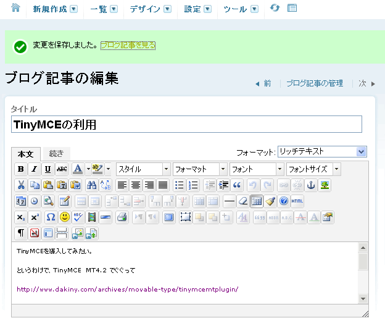Click insert image tree icon
Screen dimensions: 385x323
pyautogui.click(x=325, y=185)
